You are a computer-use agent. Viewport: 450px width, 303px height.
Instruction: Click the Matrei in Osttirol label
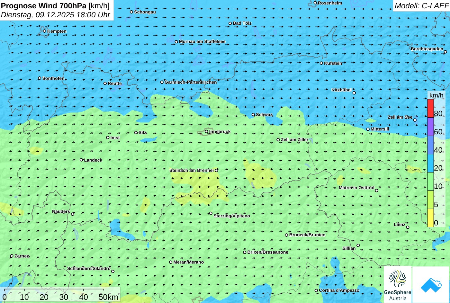coord(356,188)
